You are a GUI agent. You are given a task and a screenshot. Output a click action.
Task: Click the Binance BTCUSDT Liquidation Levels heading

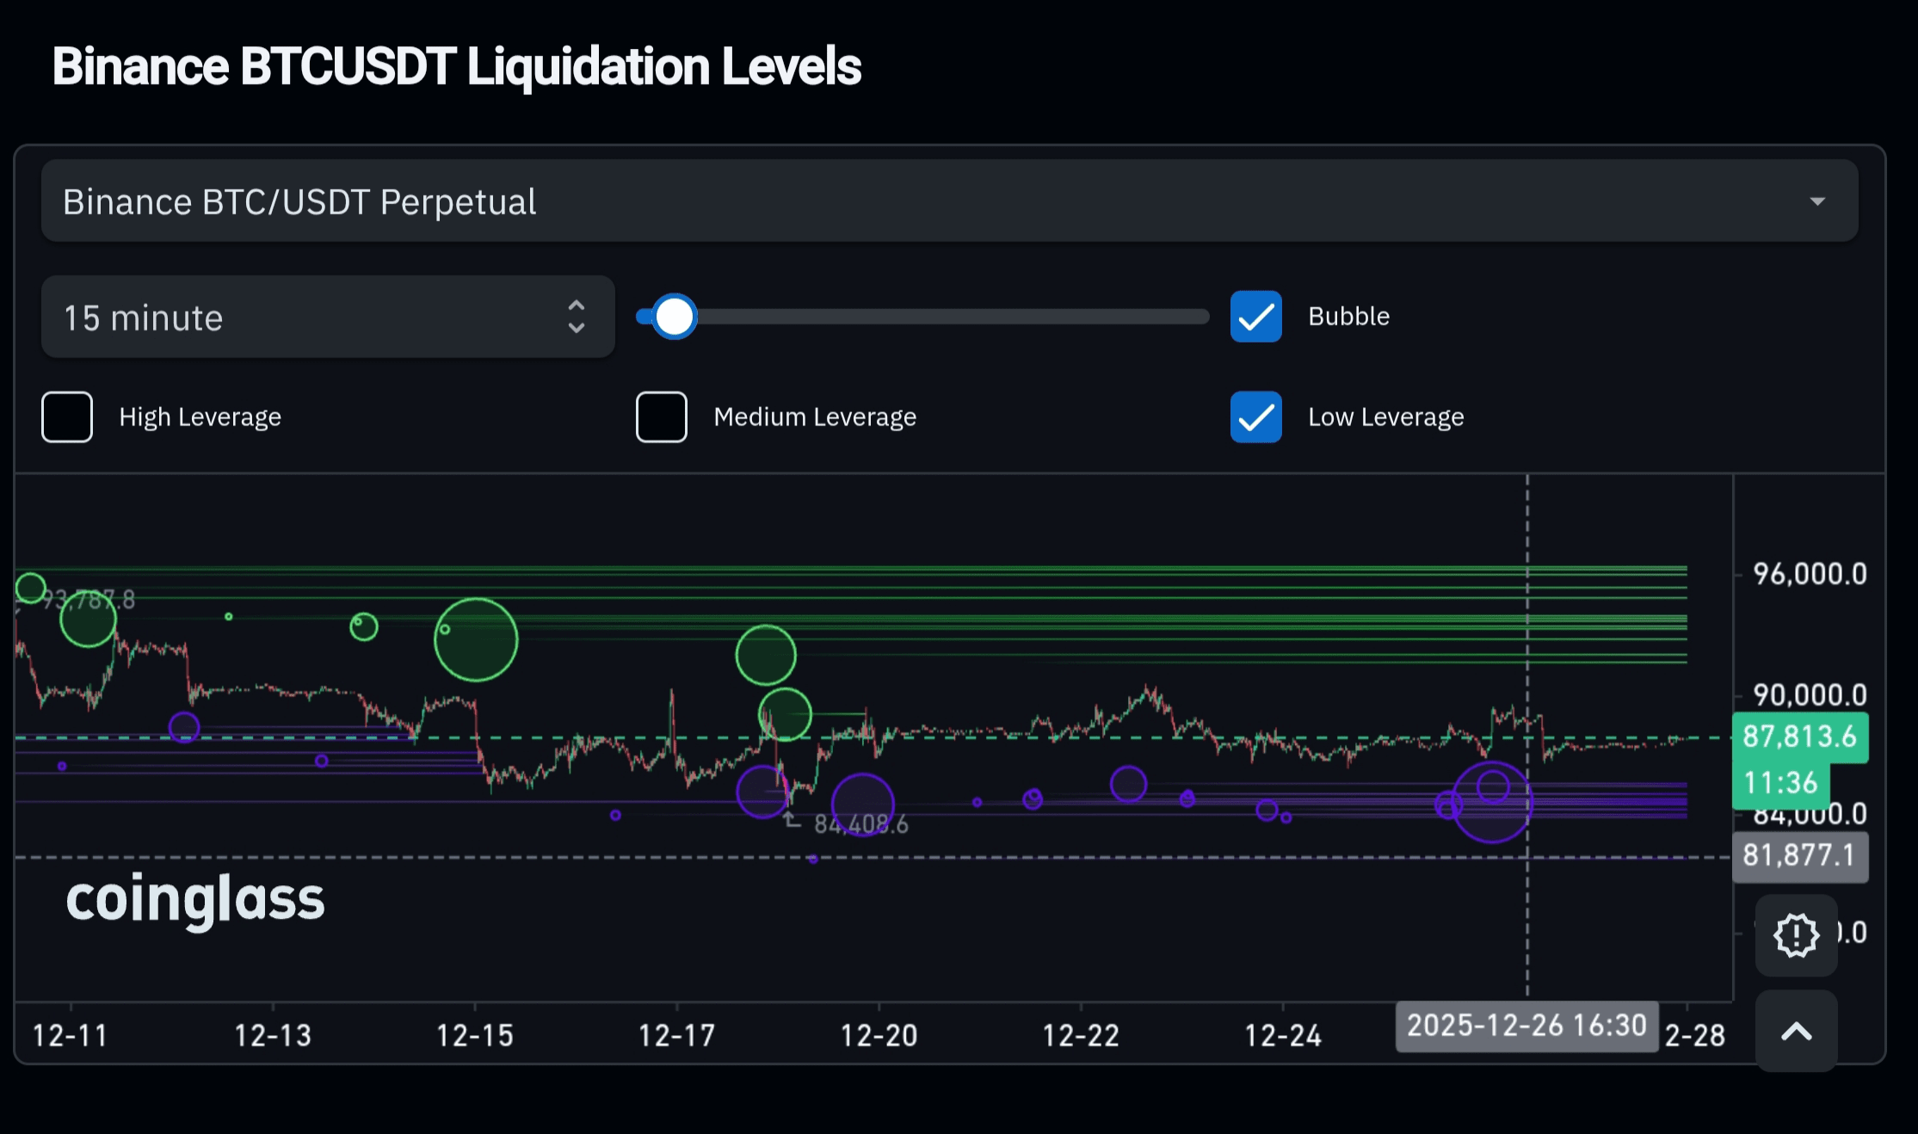456,66
